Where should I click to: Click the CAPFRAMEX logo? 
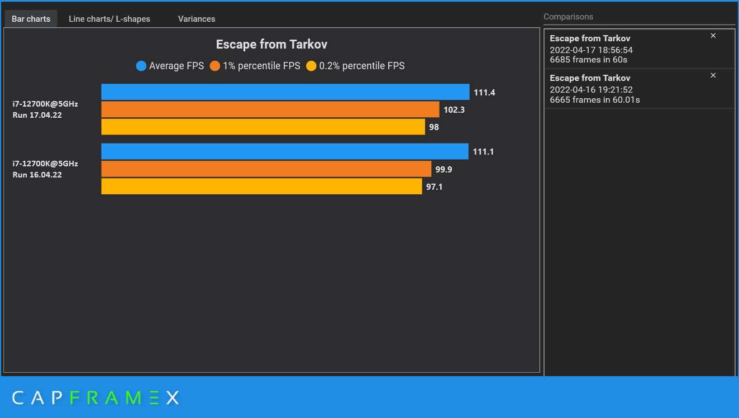point(96,398)
